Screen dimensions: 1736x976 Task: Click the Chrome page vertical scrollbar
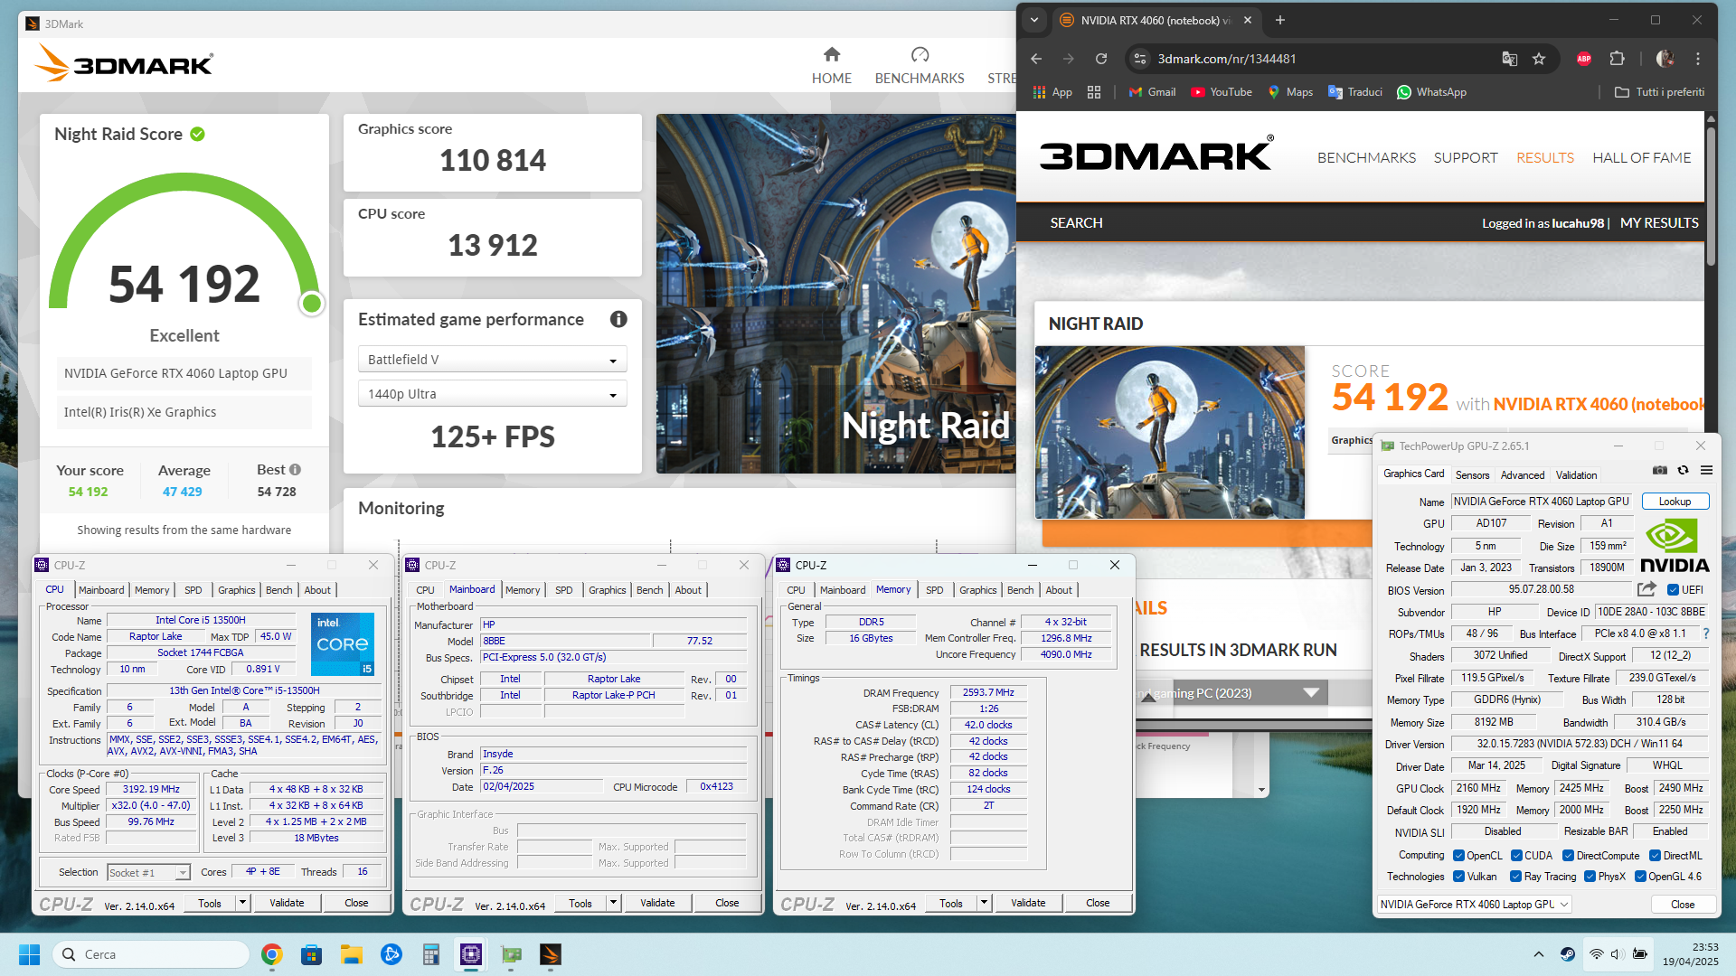[x=1711, y=198]
